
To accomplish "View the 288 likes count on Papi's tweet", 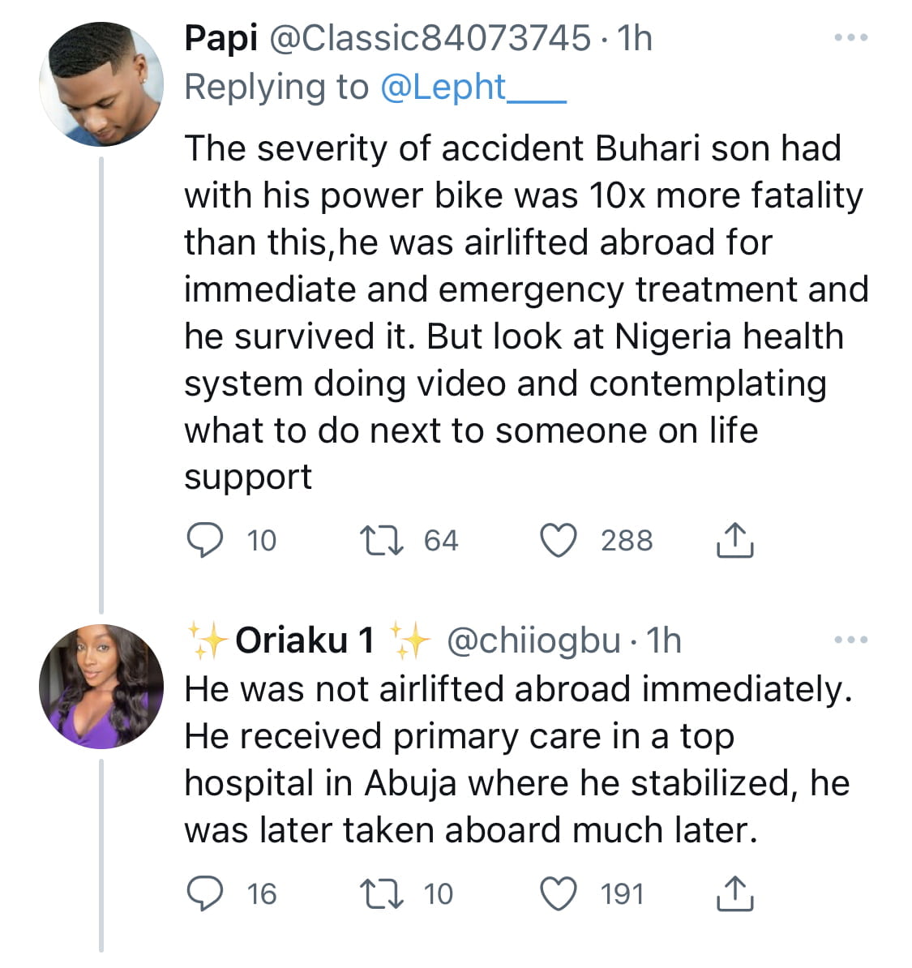I will (x=627, y=541).
